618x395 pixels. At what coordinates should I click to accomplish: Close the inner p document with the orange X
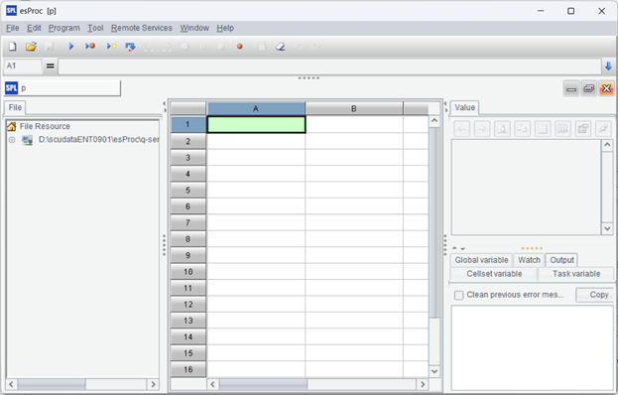pos(606,88)
